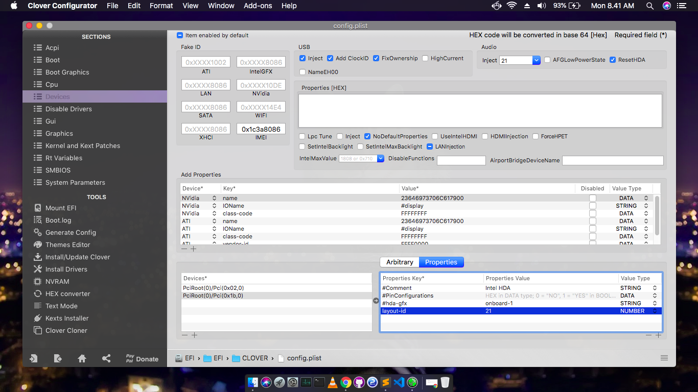Viewport: 698px width, 392px height.
Task: Click plus button under Devices list
Action: pyautogui.click(x=194, y=335)
